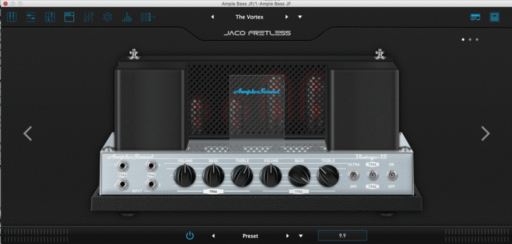
Task: Open the FX mixer faders icon
Action: 88,17
